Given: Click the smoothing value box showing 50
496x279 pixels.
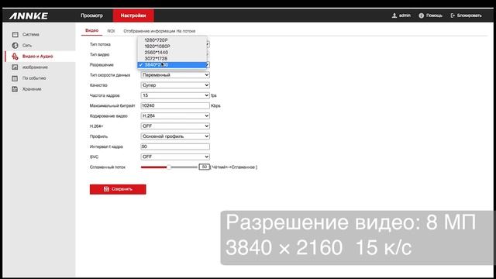Looking at the screenshot, I should click(205, 167).
